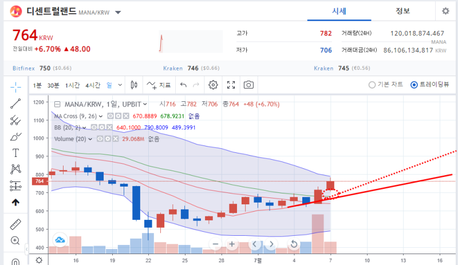Select the 일 daily interval
458x265 pixels.
click(x=109, y=85)
